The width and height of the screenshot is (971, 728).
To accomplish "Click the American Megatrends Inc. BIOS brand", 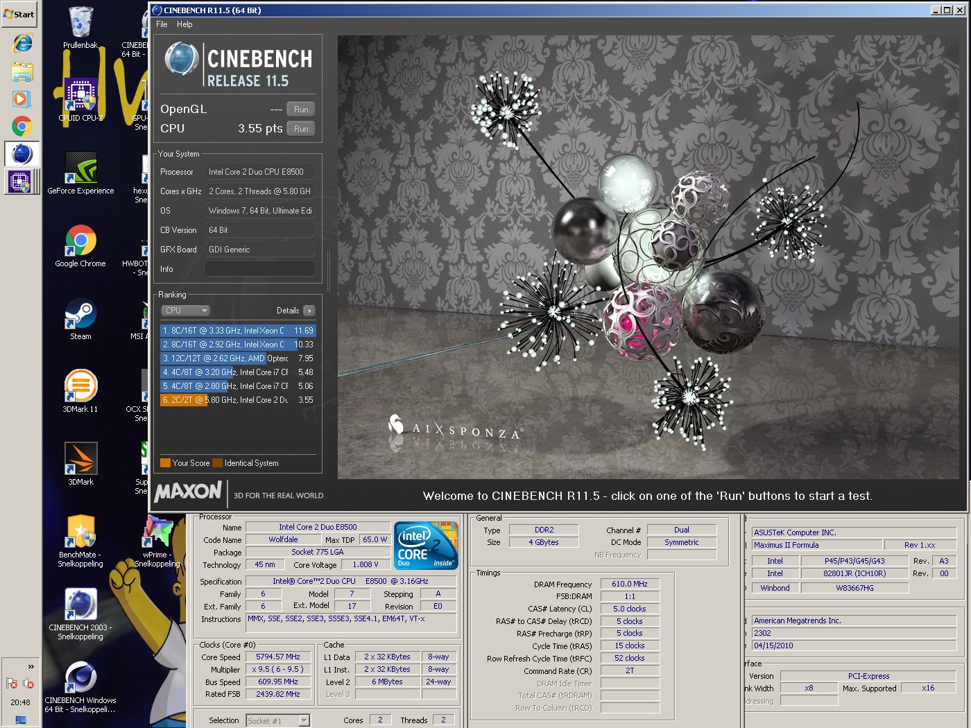I will [854, 621].
